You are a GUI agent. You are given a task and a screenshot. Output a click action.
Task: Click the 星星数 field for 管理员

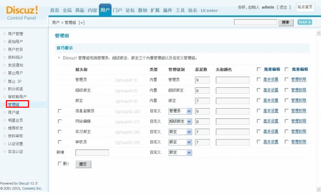pyautogui.click(x=202, y=80)
